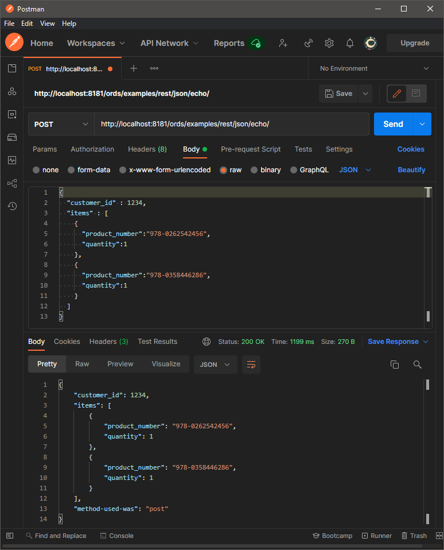Expand the No Environment selector
The height and width of the screenshot is (550, 444).
tap(374, 68)
